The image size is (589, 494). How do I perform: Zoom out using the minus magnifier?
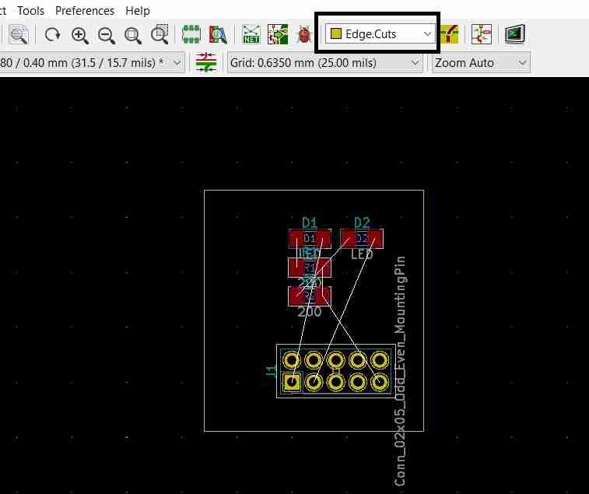coord(107,35)
